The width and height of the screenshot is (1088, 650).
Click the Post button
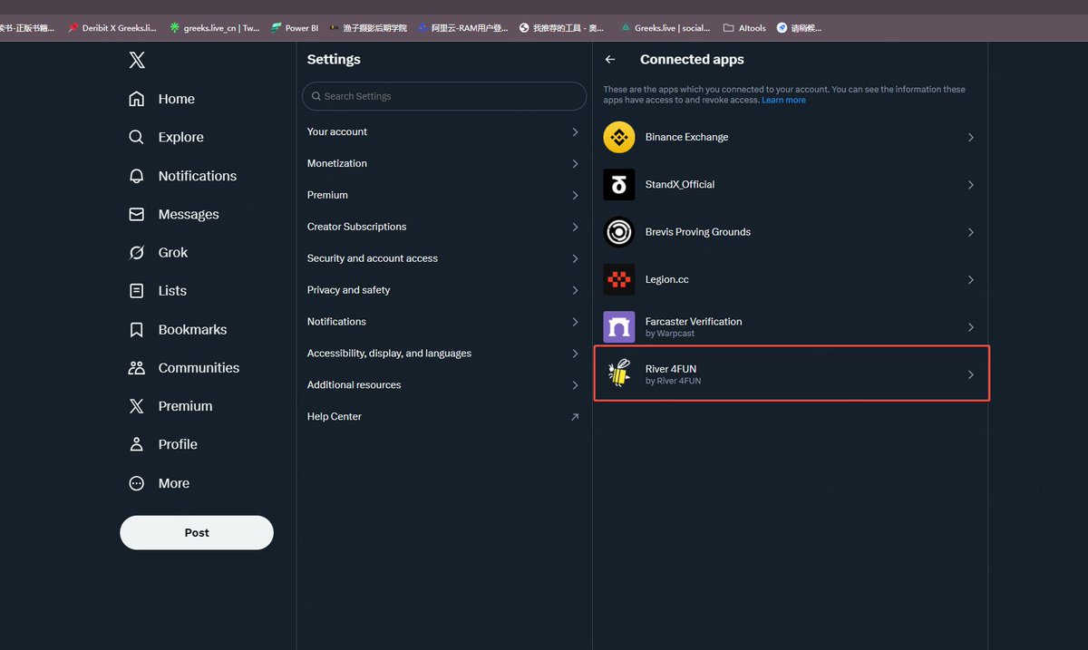[197, 532]
